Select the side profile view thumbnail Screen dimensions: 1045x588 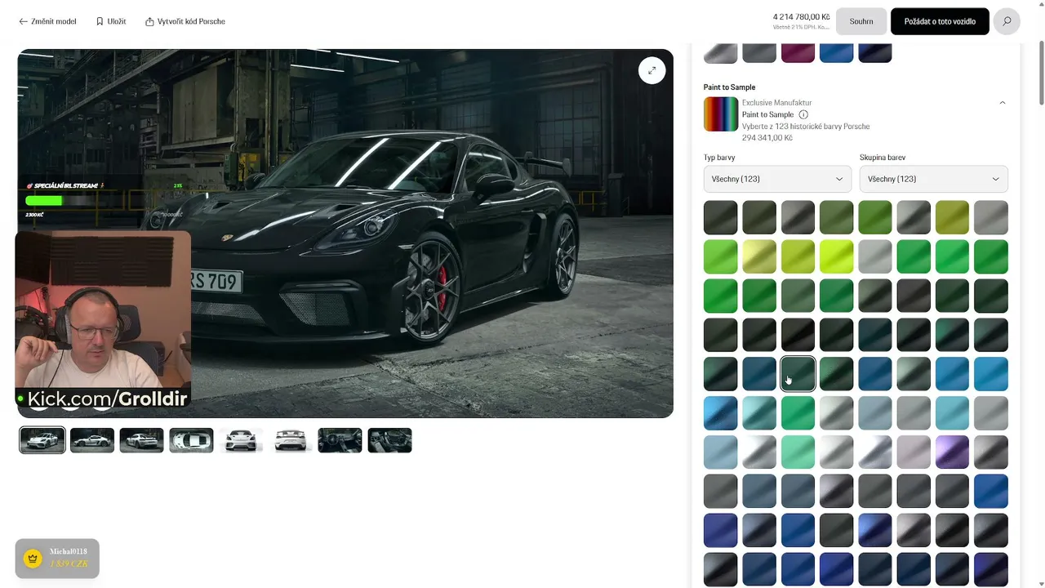(92, 440)
